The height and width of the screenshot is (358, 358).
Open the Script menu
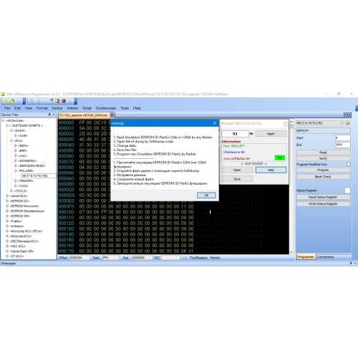(x=87, y=108)
